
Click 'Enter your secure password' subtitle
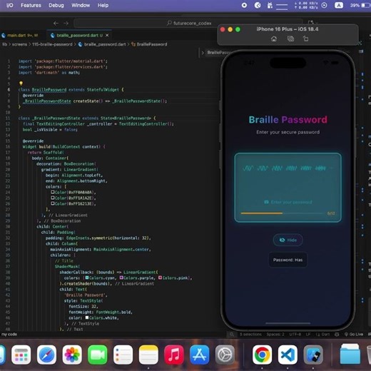pyautogui.click(x=288, y=132)
